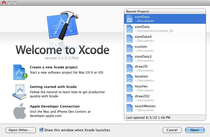The image size is (210, 137).
Task: Click the project file icon beside coreData4
Action: [x=130, y=39]
